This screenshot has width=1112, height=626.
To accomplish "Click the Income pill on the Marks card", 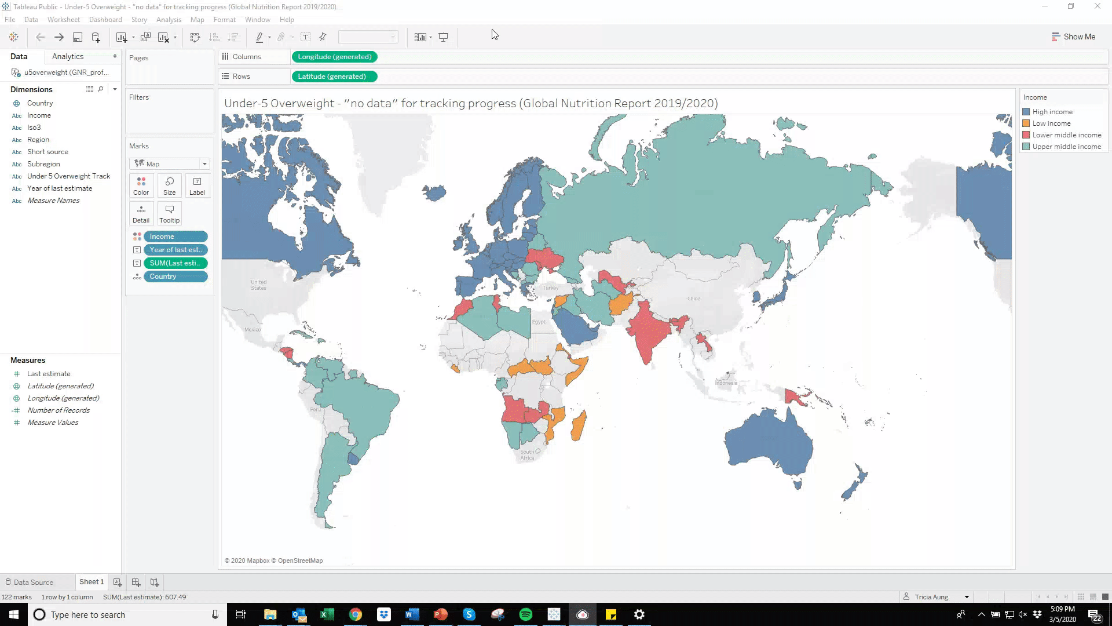I will [175, 236].
